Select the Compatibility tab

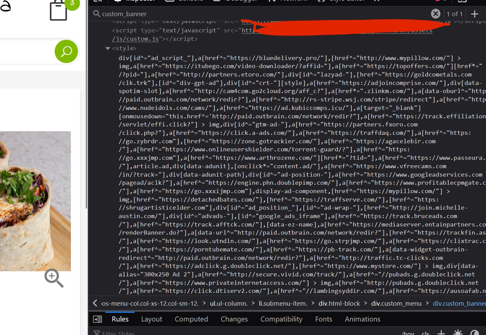pyautogui.click(x=281, y=319)
